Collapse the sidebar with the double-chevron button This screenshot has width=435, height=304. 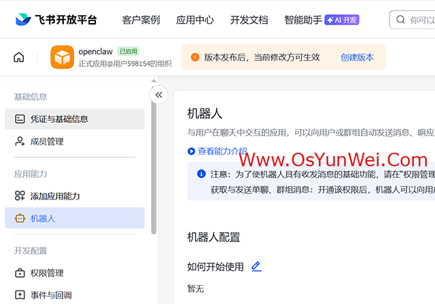click(x=158, y=95)
